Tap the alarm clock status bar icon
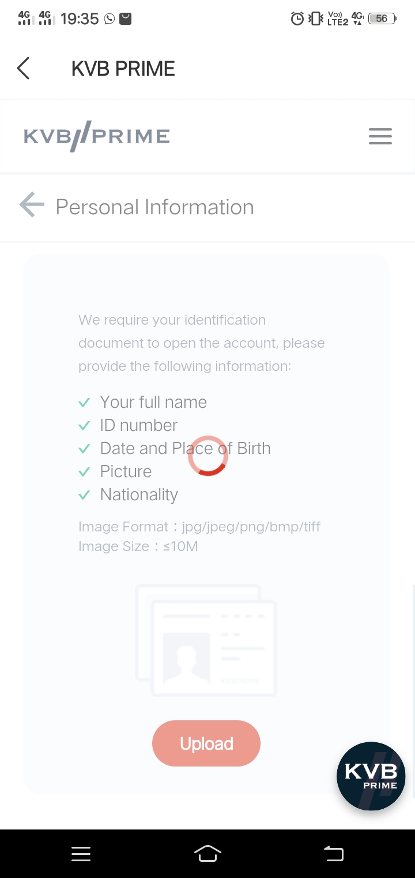 pos(297,18)
